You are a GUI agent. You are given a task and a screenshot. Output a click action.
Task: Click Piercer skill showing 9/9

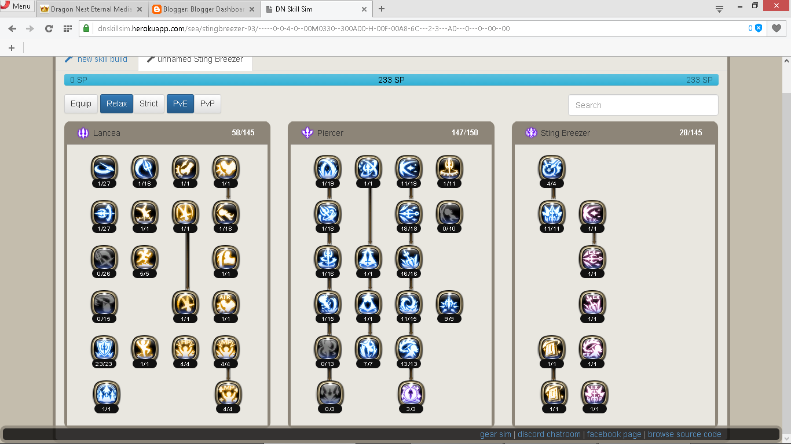(x=449, y=304)
